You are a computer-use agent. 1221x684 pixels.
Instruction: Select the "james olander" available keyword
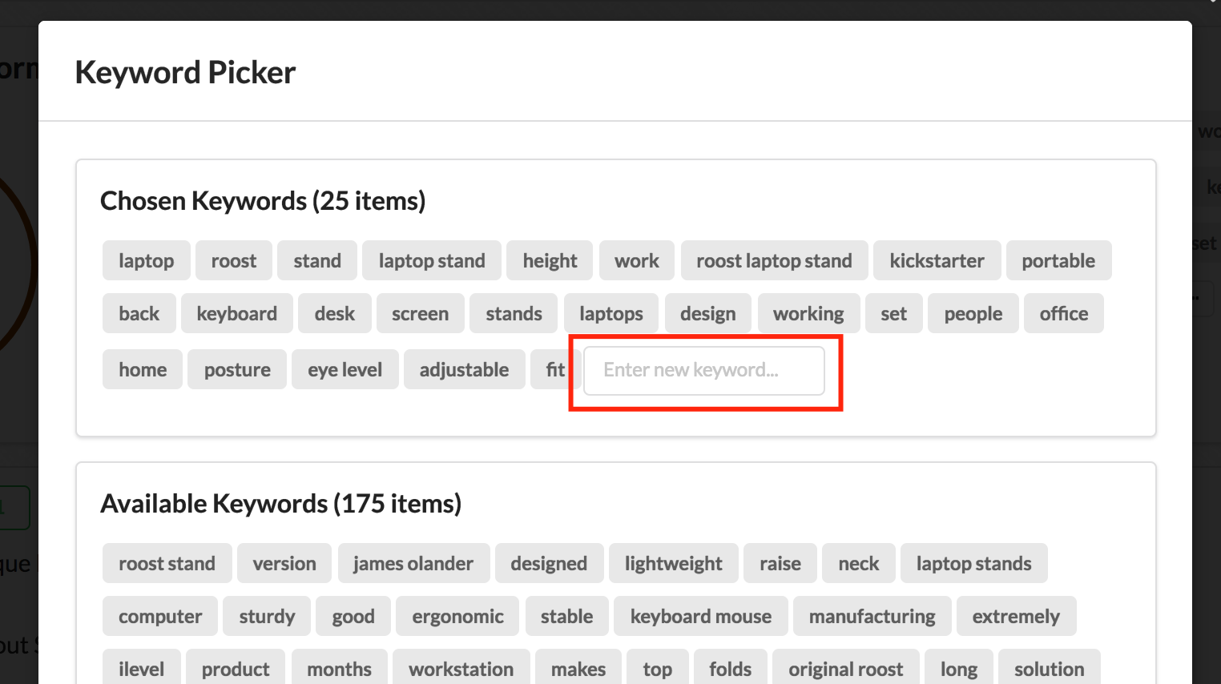[413, 563]
